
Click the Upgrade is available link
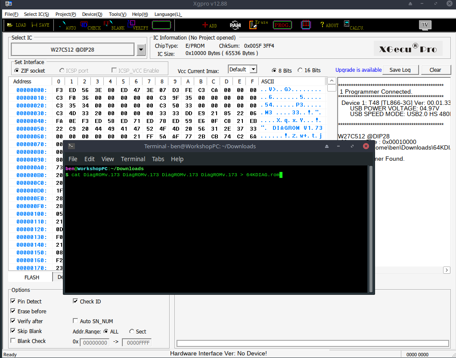(x=358, y=70)
